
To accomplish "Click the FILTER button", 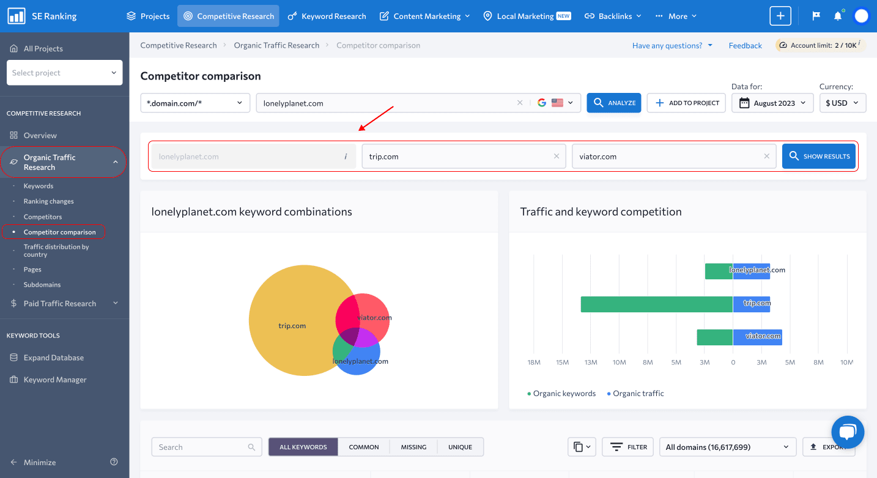I will point(628,447).
